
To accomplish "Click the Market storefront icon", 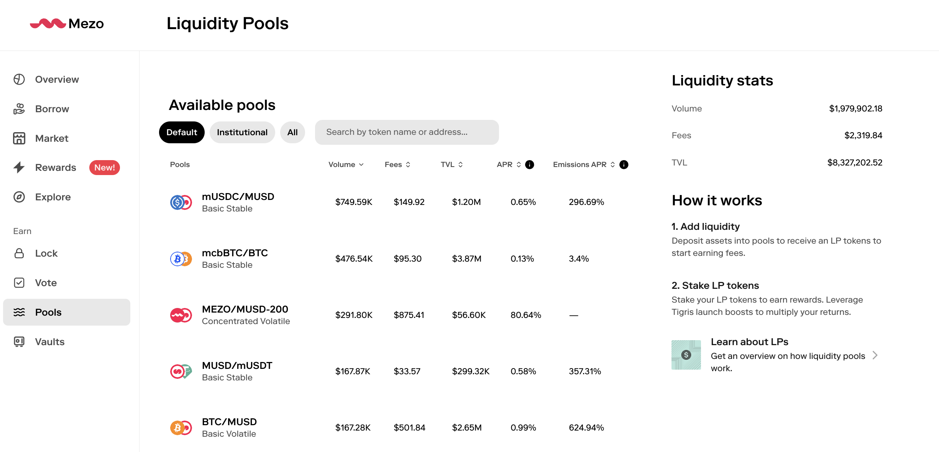I will coord(19,138).
